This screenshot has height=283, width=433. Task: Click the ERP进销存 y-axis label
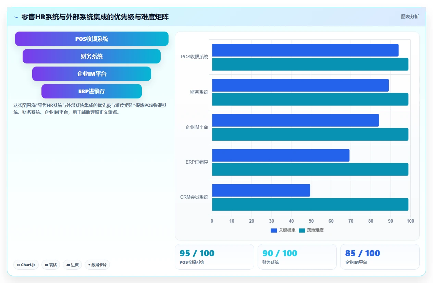[x=197, y=162]
